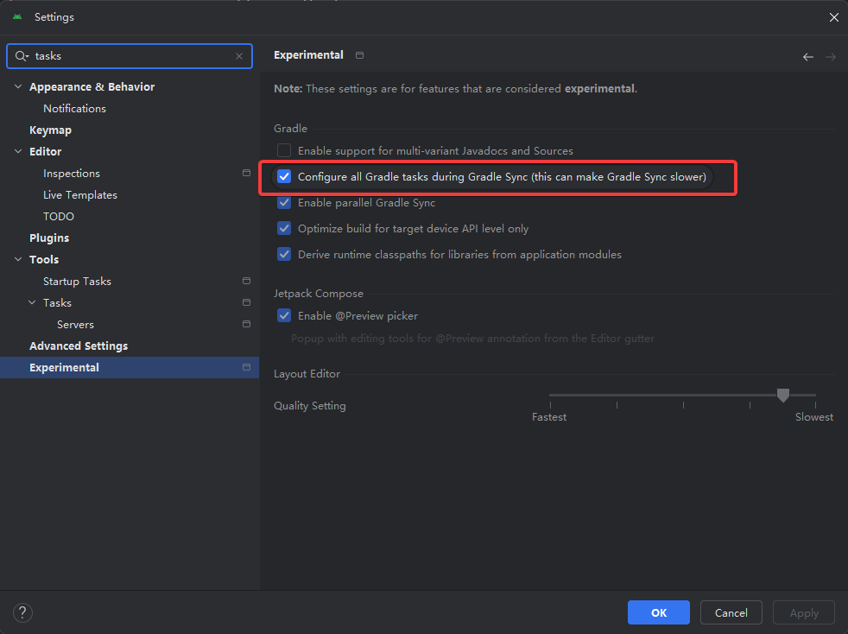Open Servers under Tasks
This screenshot has height=634, width=848.
pyautogui.click(x=75, y=325)
